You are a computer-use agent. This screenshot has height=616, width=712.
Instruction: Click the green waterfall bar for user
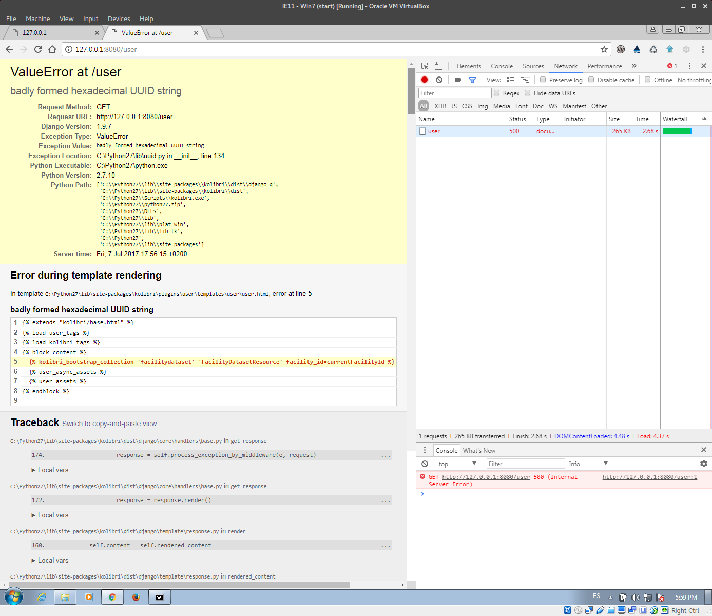point(678,131)
